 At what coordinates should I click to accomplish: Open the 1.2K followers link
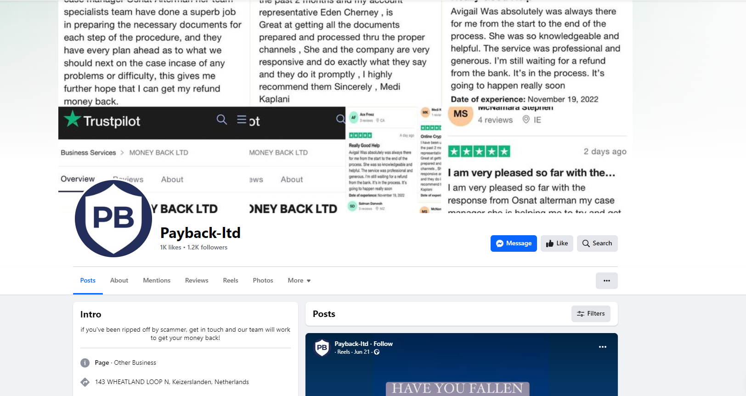[x=207, y=247]
